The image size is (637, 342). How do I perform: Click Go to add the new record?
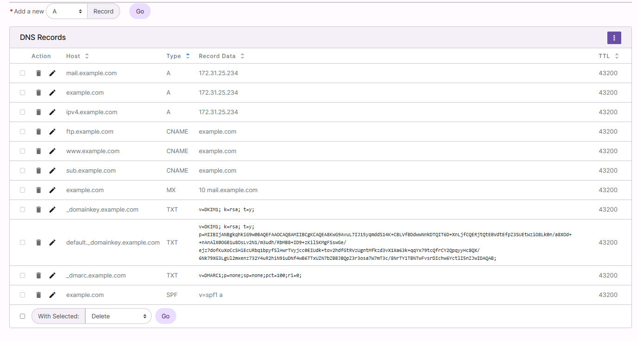click(140, 11)
